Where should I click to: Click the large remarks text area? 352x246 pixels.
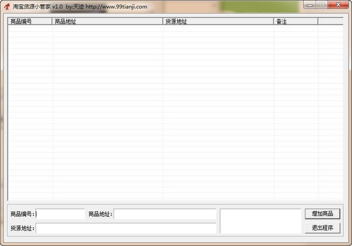click(260, 221)
